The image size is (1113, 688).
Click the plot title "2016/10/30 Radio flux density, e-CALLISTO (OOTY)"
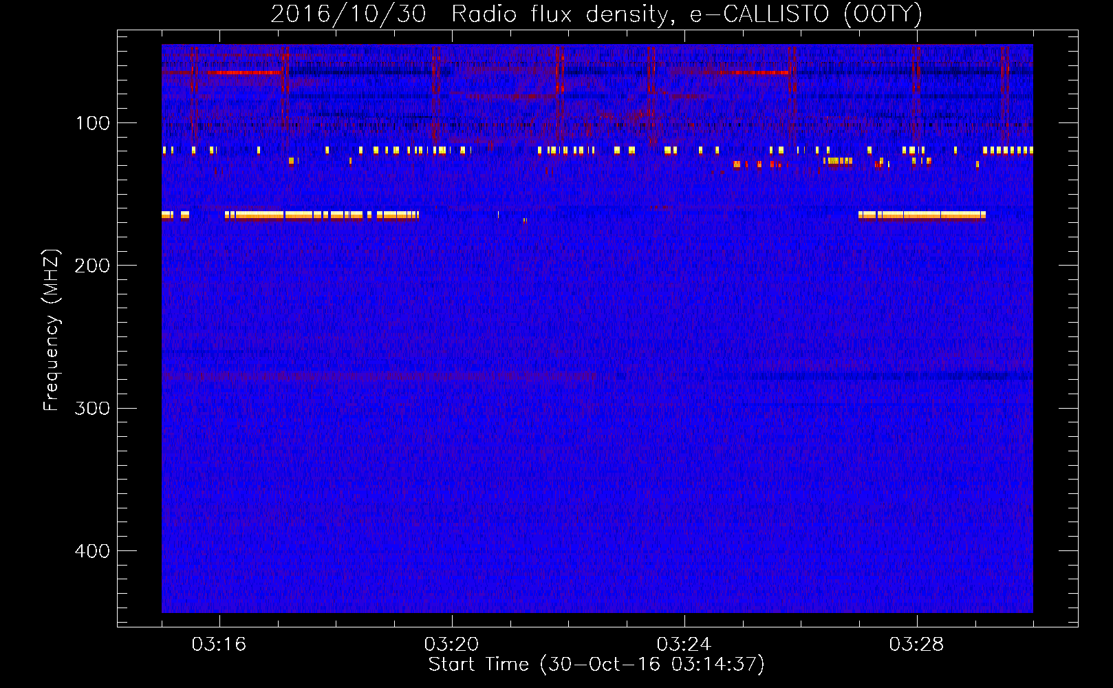point(596,14)
